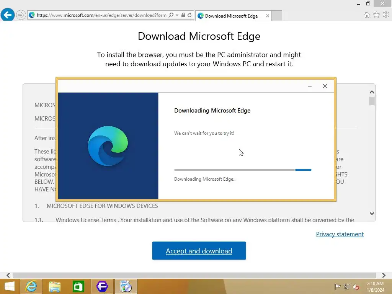Open the installer disc icon on taskbar
This screenshot has height=294, width=392.
pos(126,286)
